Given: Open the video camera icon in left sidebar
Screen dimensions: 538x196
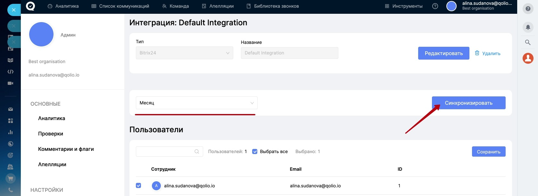Looking at the screenshot, I should [x=11, y=83].
